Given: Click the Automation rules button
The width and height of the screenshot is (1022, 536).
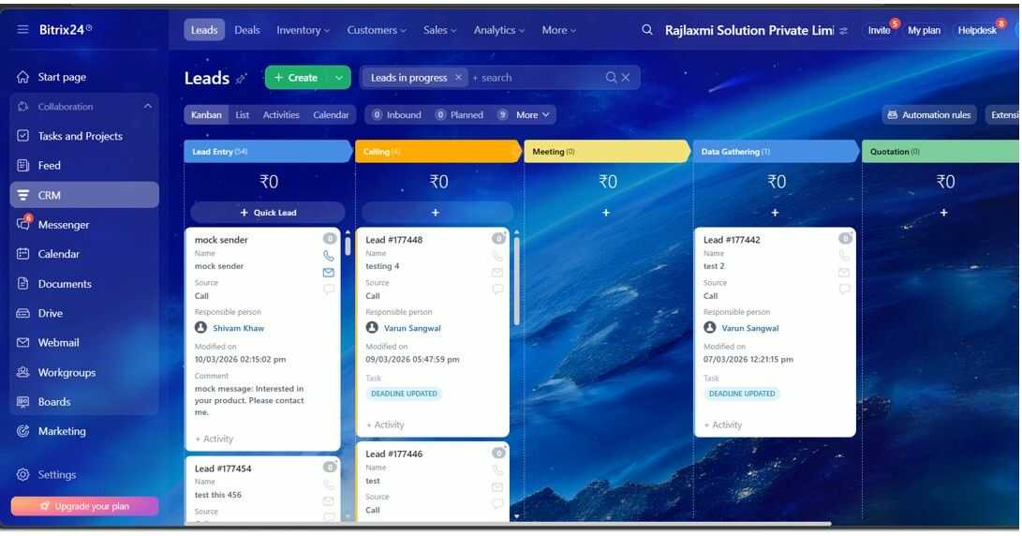Looking at the screenshot, I should 929,114.
